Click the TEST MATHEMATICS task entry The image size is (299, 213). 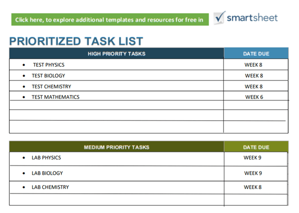pos(56,97)
